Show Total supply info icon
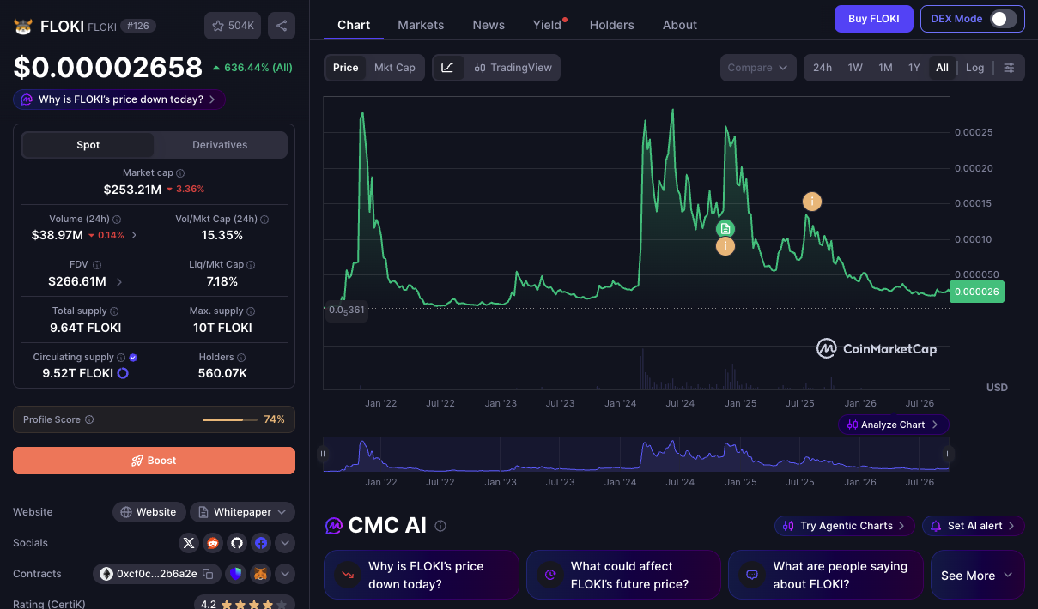This screenshot has width=1038, height=609. click(114, 311)
